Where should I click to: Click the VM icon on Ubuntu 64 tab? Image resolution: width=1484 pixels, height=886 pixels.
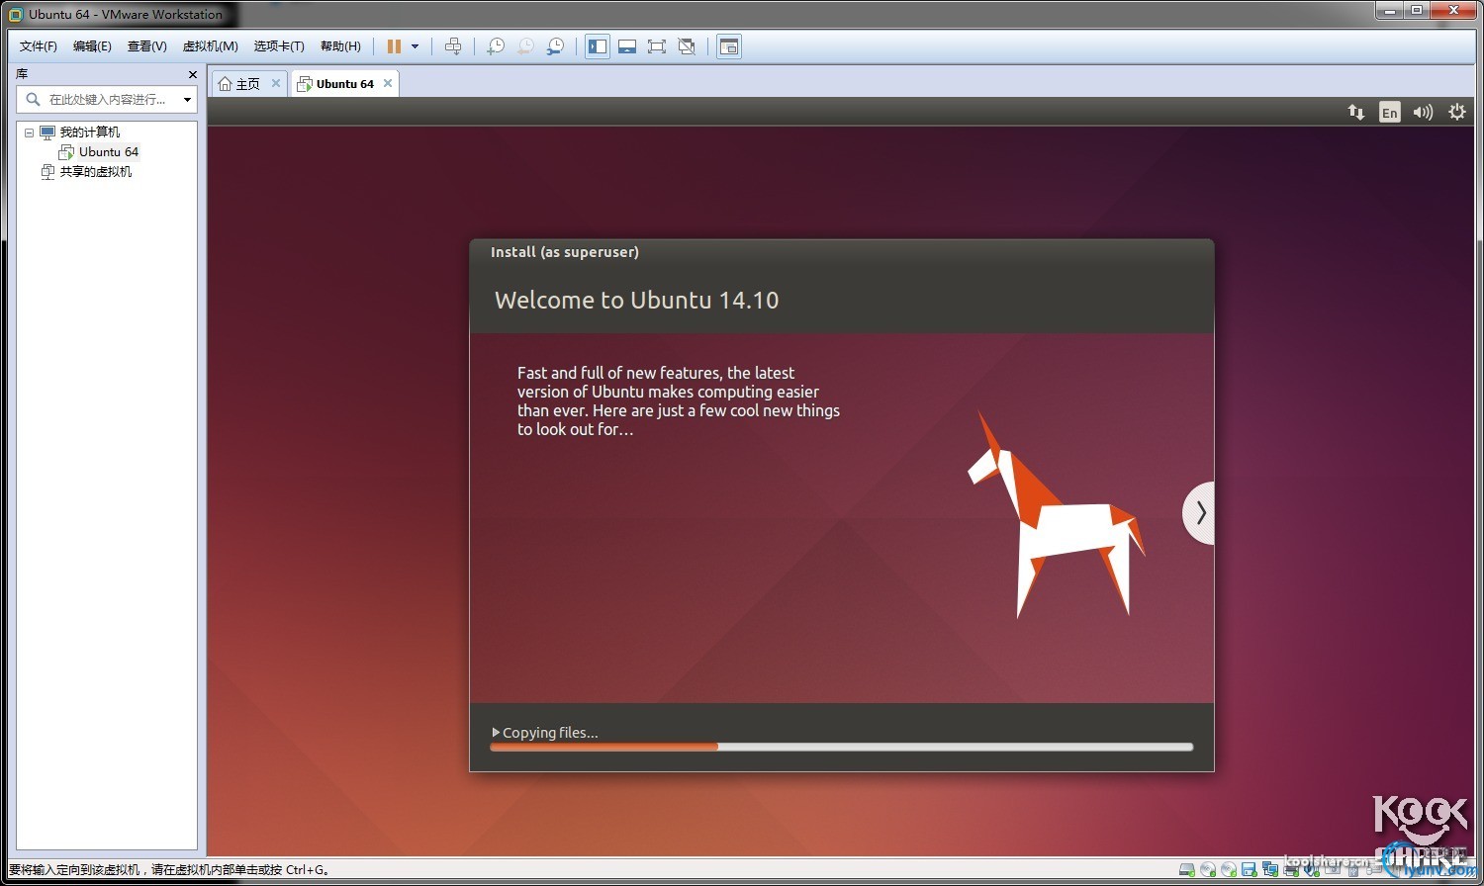click(x=305, y=84)
